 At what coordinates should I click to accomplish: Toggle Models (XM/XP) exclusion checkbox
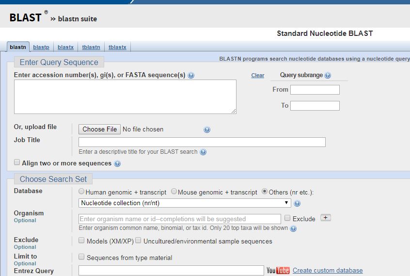[x=81, y=241]
